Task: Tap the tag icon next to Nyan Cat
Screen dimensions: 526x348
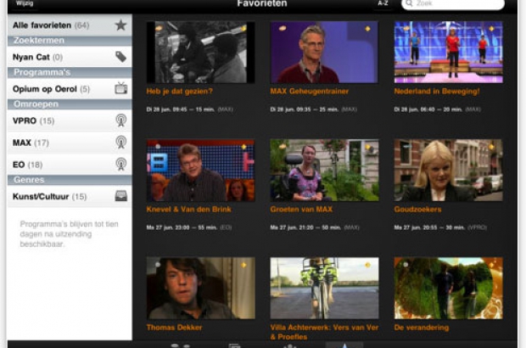Action: click(x=120, y=57)
